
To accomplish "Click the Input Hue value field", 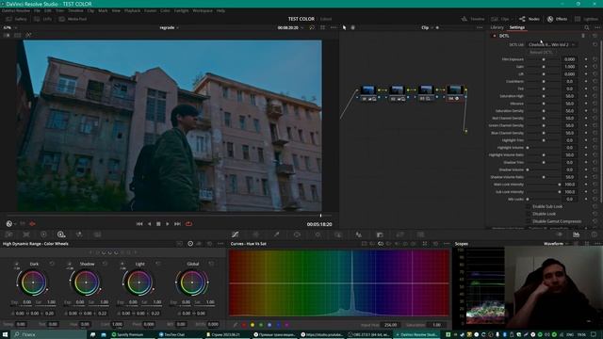I will point(390,325).
